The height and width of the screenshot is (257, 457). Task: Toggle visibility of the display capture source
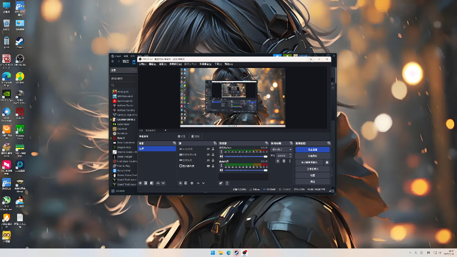(x=208, y=166)
